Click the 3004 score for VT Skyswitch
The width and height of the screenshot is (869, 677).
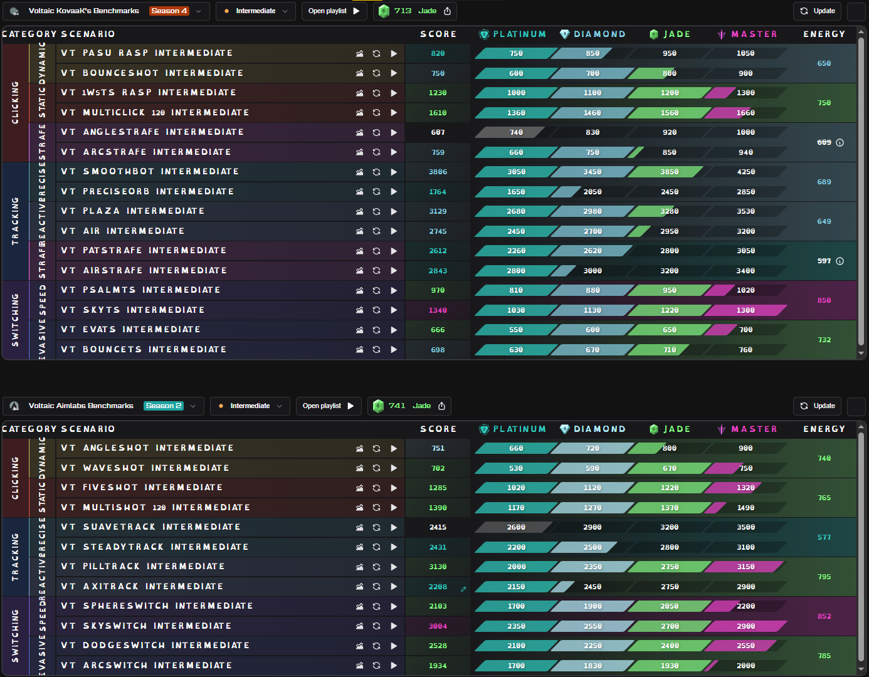(438, 626)
